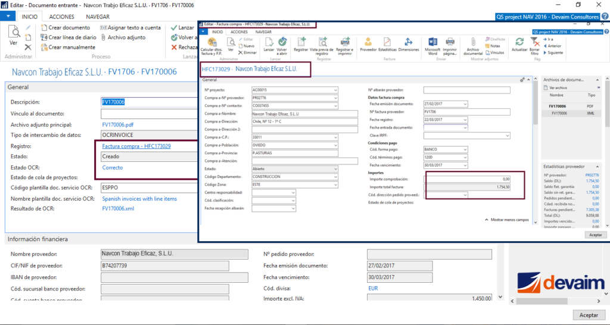Open 'Código Zona' dropdown
The height and width of the screenshot is (325, 610).
point(335,185)
